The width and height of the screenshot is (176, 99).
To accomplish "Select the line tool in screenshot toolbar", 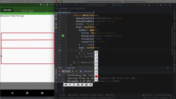I will (x=96, y=56).
